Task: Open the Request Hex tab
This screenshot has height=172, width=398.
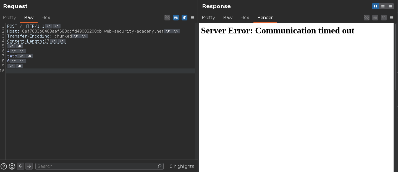Action: (x=46, y=17)
